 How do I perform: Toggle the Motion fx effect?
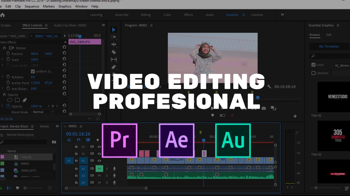tap(4, 48)
